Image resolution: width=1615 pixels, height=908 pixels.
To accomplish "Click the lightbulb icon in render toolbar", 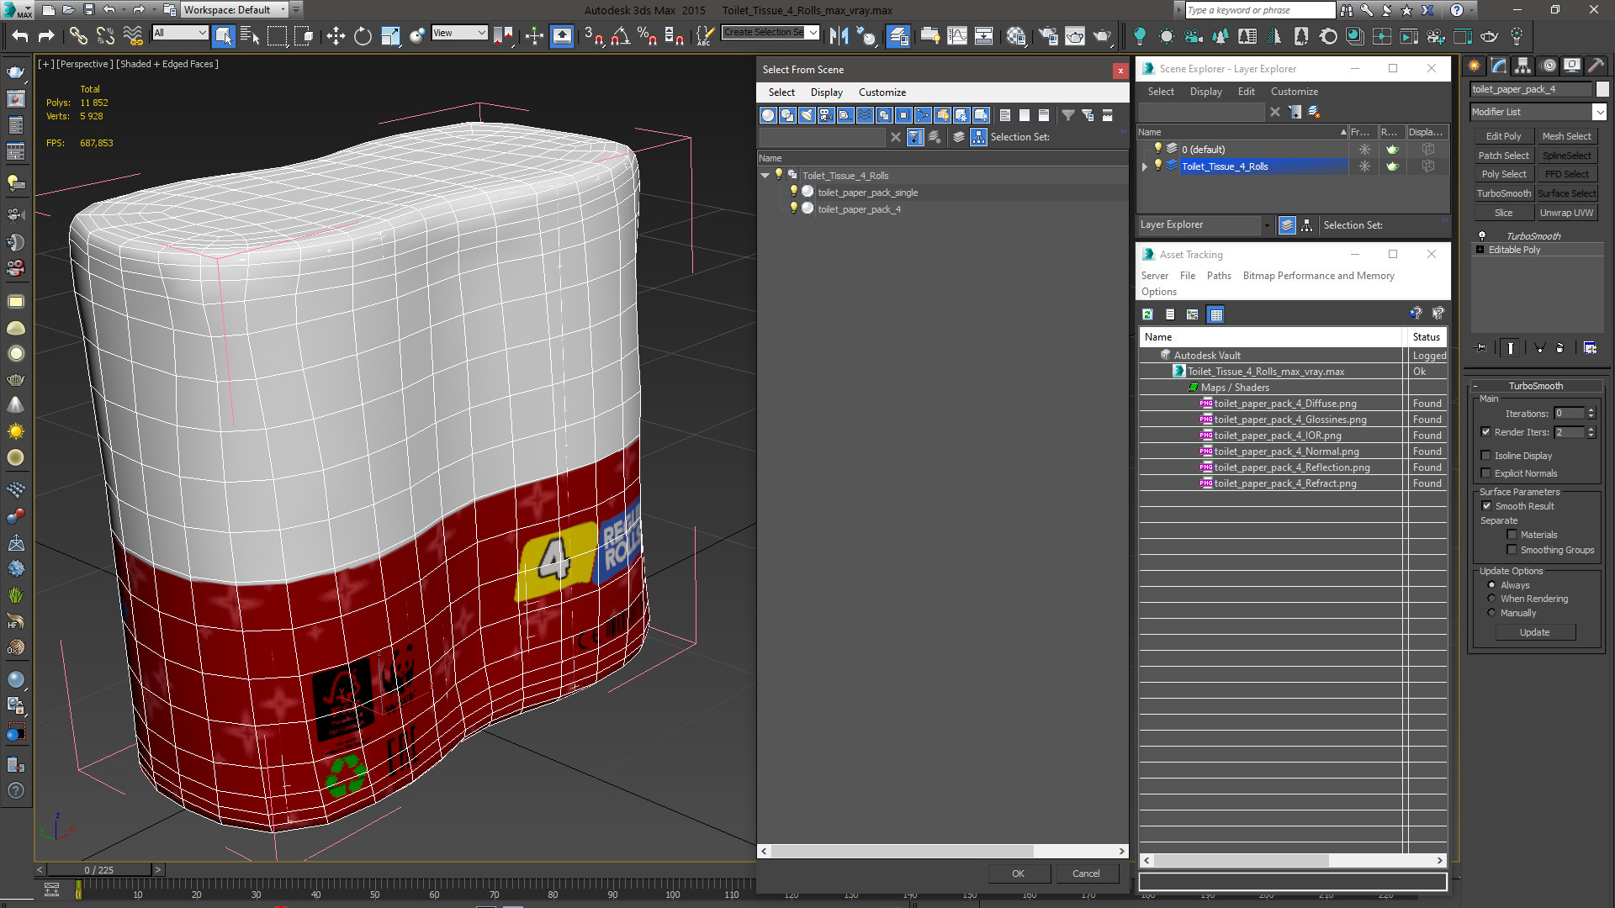I will tap(1140, 36).
